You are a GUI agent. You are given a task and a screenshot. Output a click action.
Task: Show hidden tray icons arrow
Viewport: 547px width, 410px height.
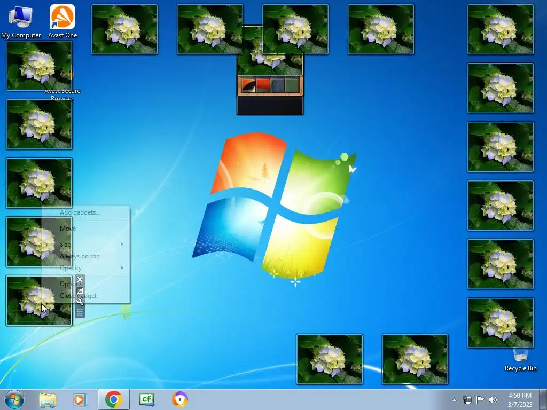(454, 400)
